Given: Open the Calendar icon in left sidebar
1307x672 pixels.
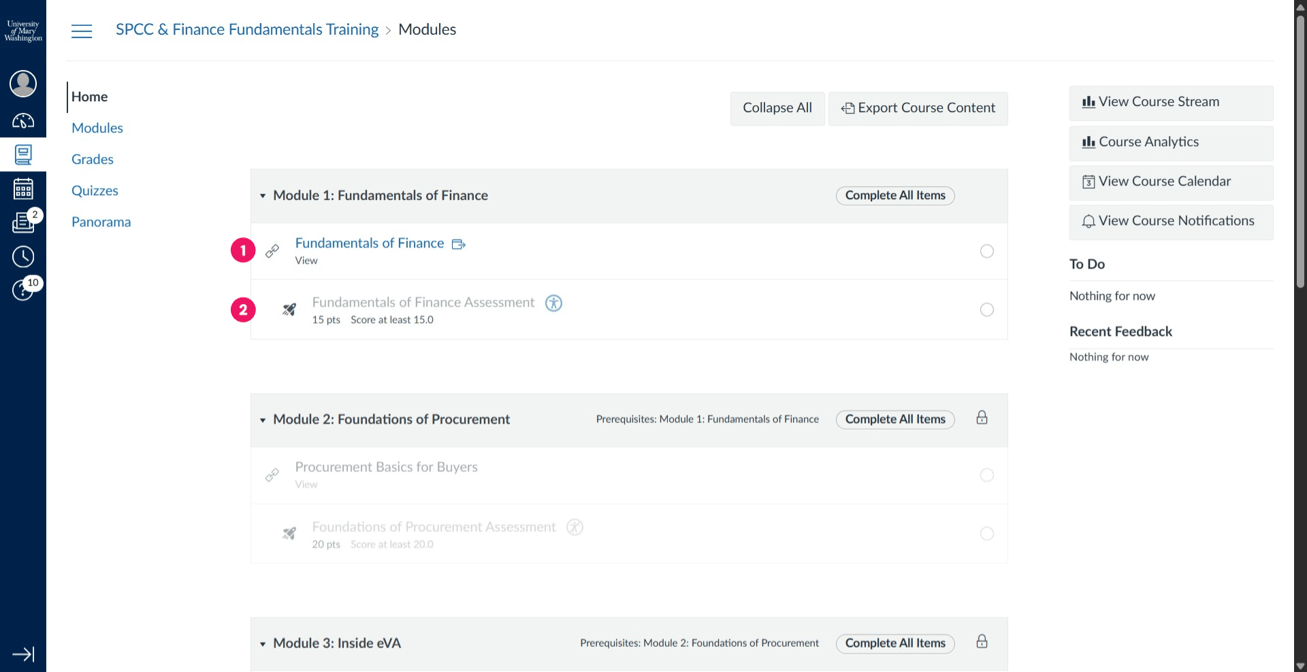Looking at the screenshot, I should pos(23,188).
